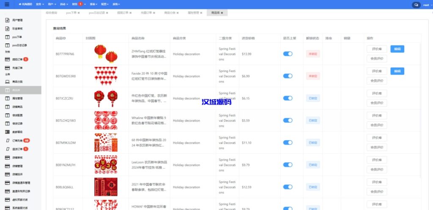
Task: Toggle listing switch for B0777PRFN6
Action: pyautogui.click(x=288, y=54)
